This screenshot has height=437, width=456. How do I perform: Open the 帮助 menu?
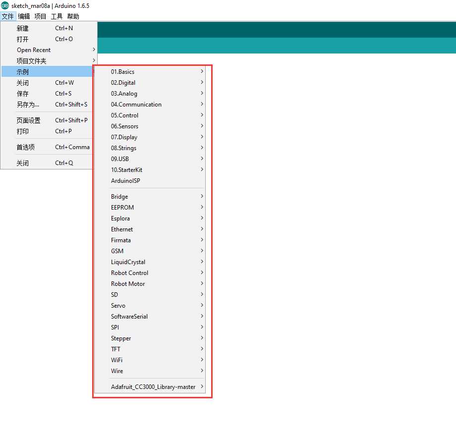[73, 16]
